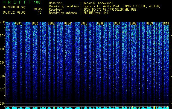Click the date stamp 05.07.27 08:00
Screen dimensions: 172x109
14,13
